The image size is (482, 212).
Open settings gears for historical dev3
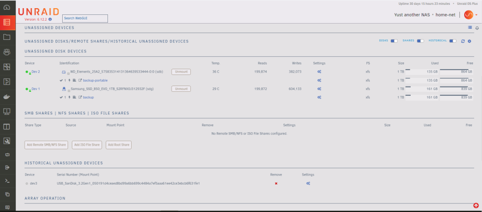pos(308,184)
